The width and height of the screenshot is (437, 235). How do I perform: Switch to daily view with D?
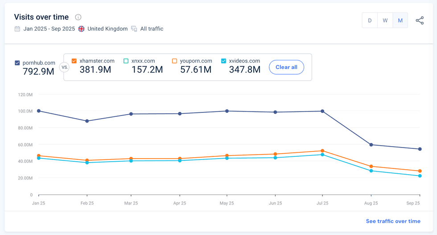(370, 20)
